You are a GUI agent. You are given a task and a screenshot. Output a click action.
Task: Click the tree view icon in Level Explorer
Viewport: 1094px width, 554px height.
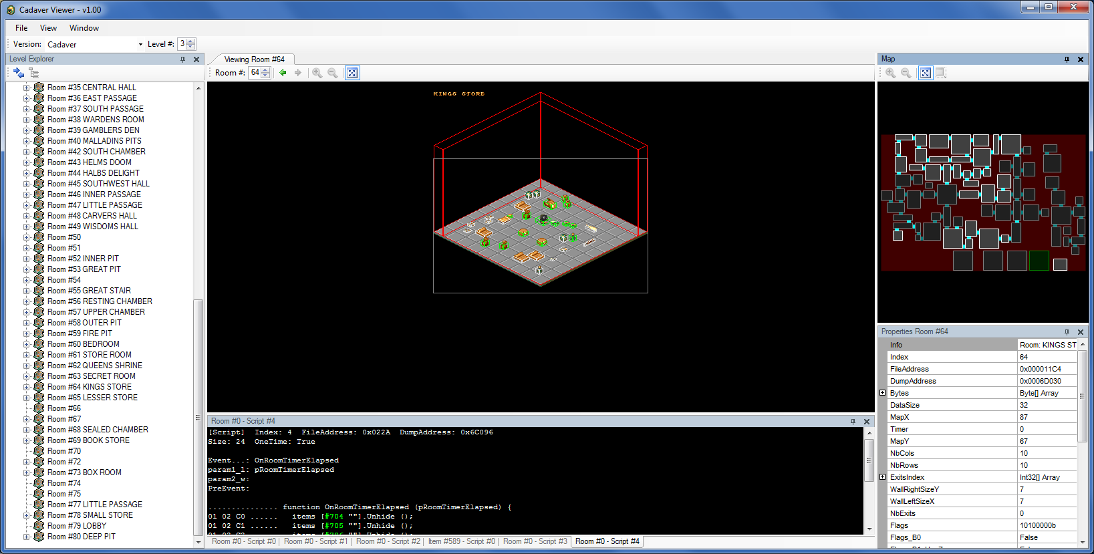click(34, 73)
